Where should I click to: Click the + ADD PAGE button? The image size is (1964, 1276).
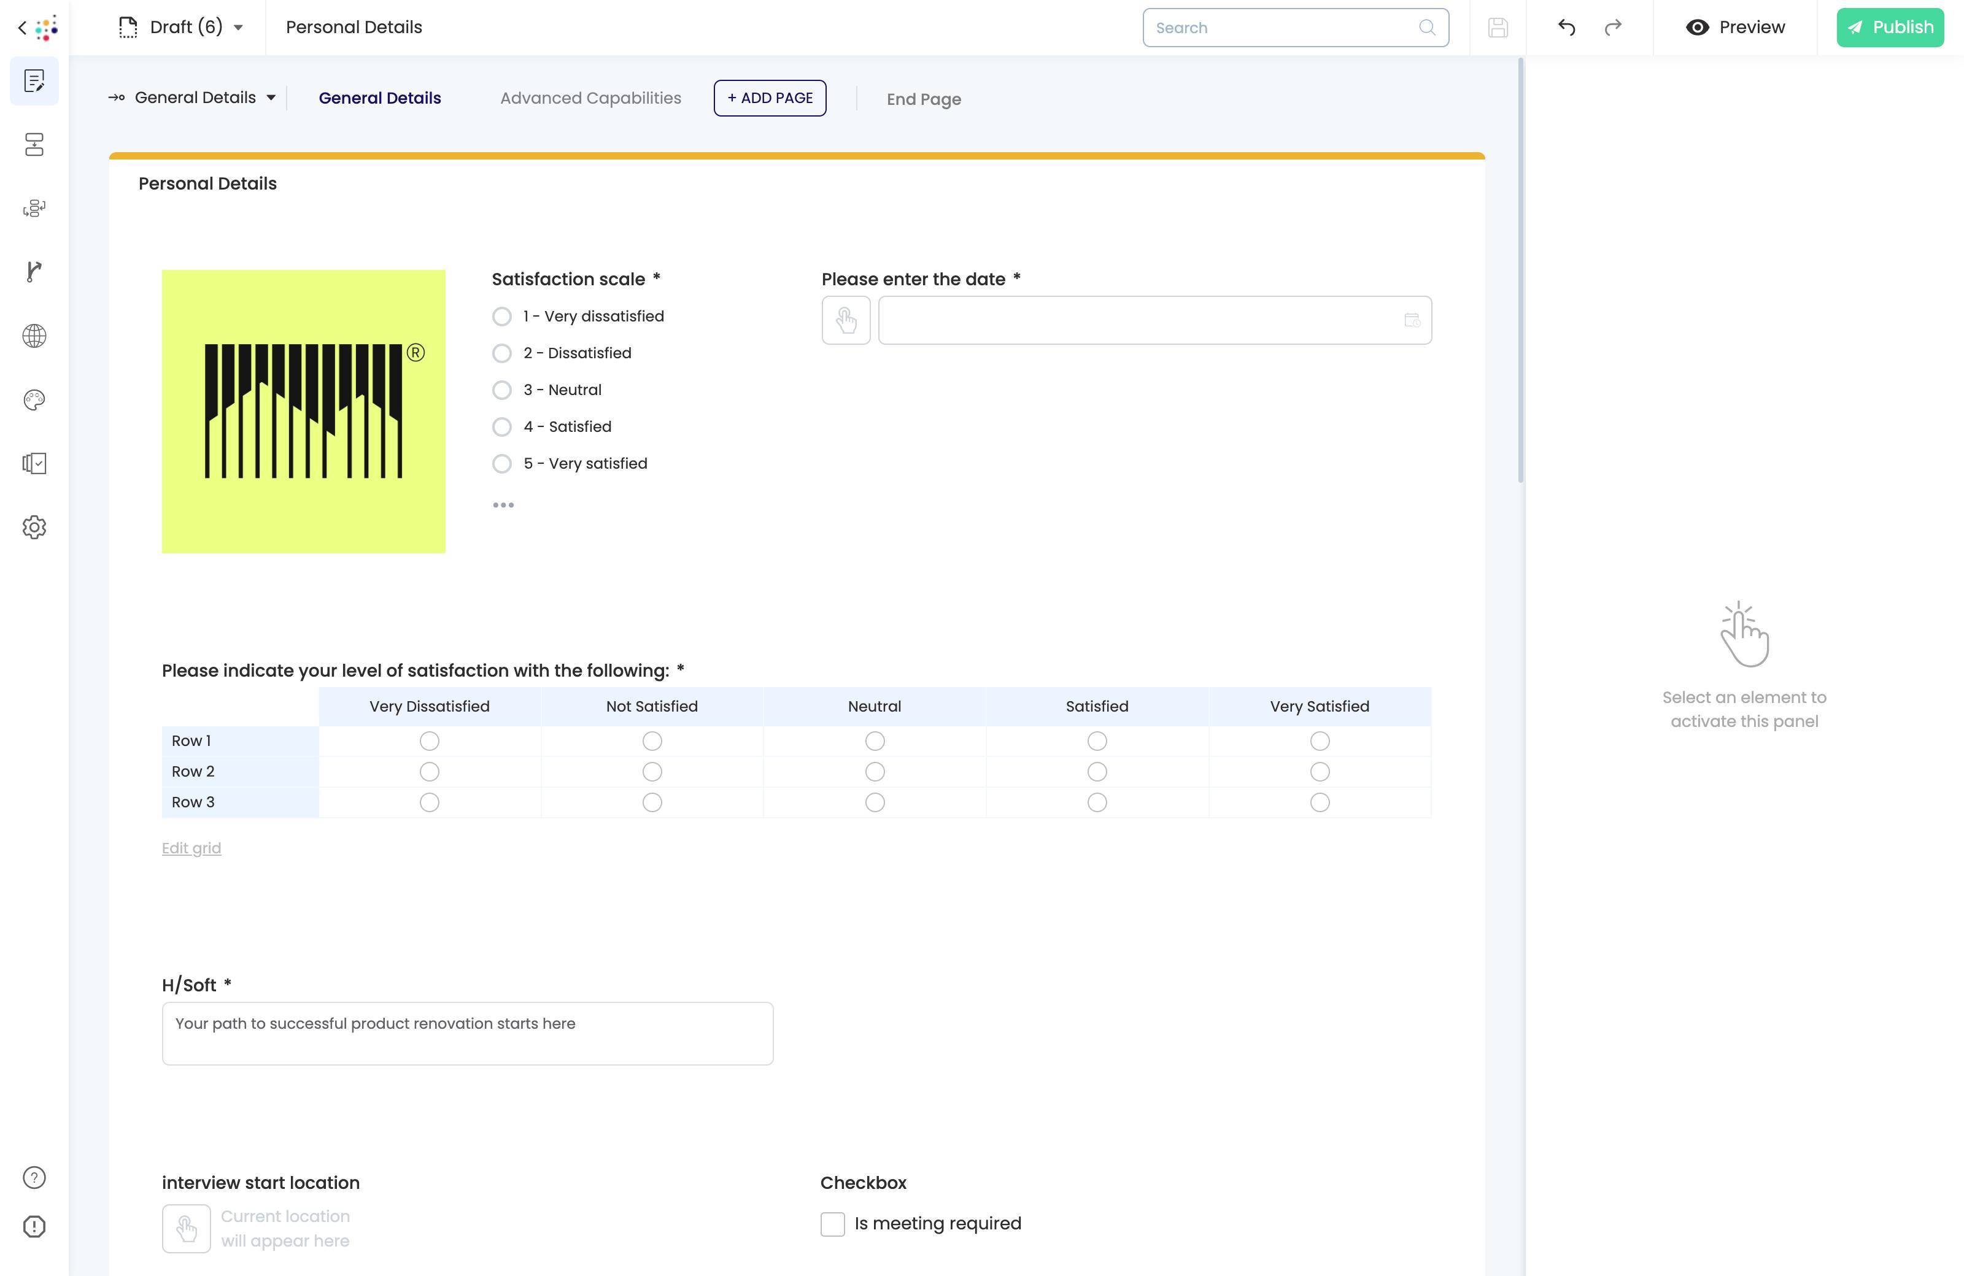point(770,98)
